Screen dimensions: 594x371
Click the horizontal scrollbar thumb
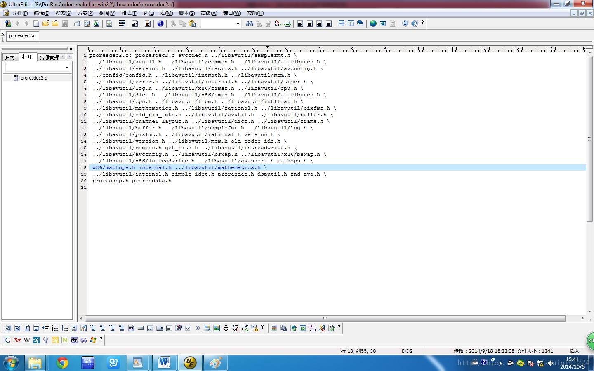pos(325,318)
